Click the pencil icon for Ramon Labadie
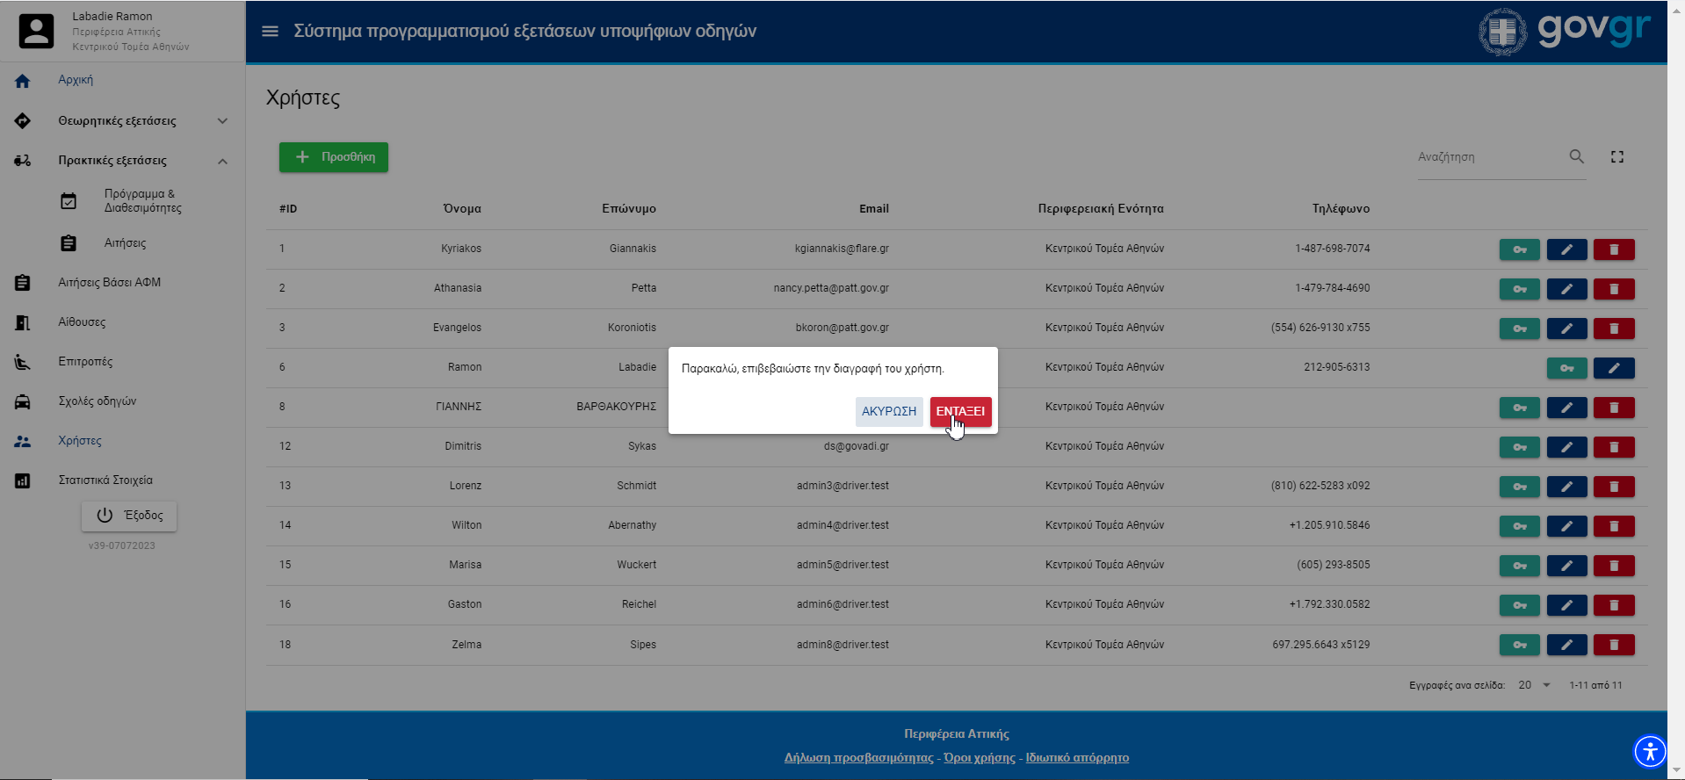 tap(1614, 368)
